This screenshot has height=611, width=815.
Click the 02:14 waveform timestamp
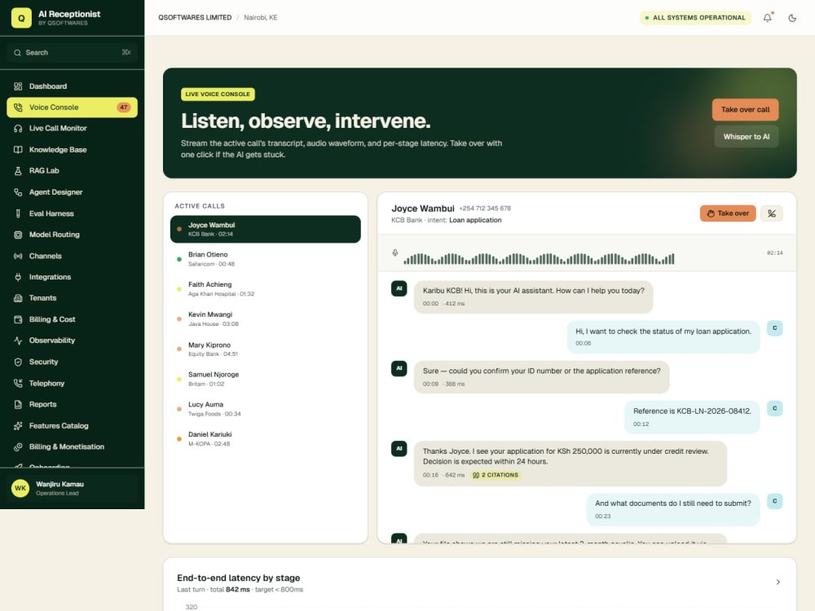coord(774,253)
